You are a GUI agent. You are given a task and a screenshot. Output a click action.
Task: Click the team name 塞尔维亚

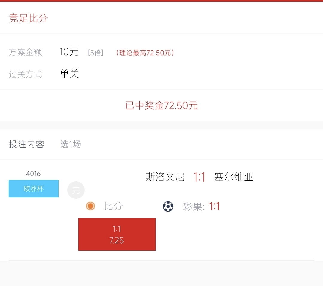coord(234,177)
